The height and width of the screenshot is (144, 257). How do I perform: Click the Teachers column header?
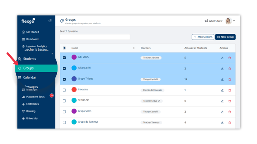pyautogui.click(x=145, y=48)
